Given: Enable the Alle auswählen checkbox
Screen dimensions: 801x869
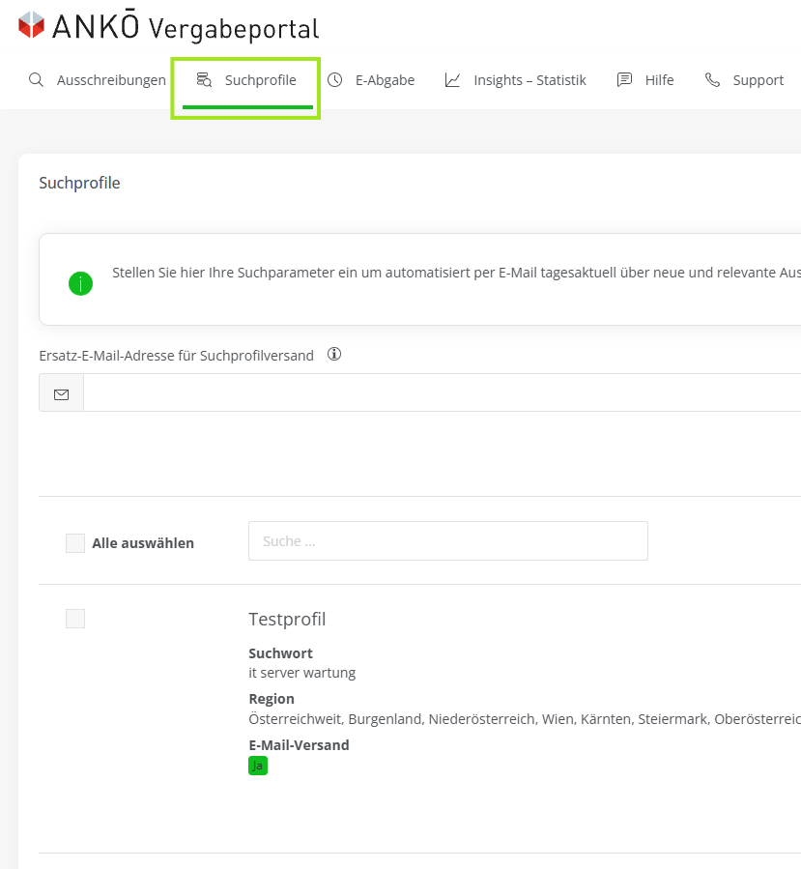Looking at the screenshot, I should click(75, 543).
